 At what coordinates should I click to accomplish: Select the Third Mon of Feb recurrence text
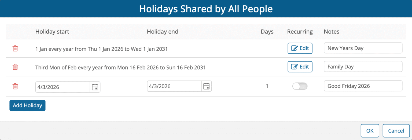click(120, 68)
